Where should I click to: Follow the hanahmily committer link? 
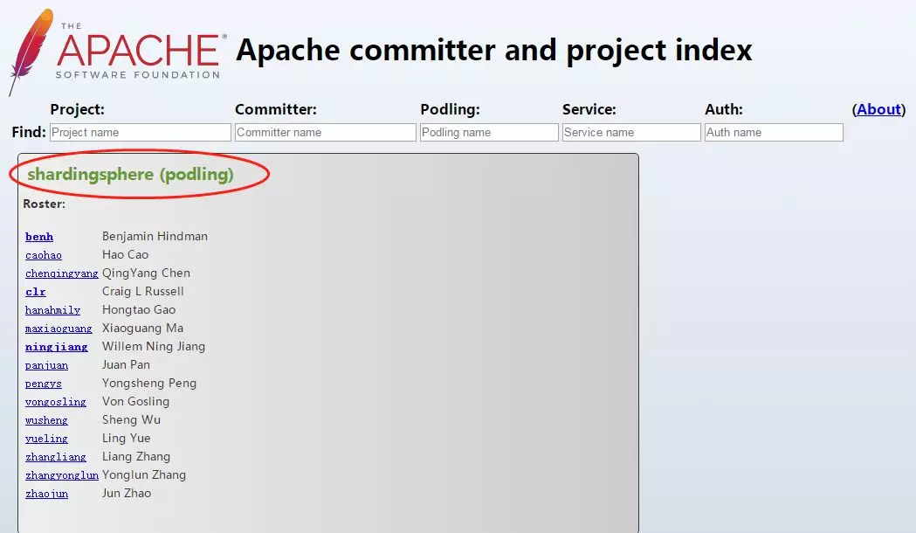52,310
